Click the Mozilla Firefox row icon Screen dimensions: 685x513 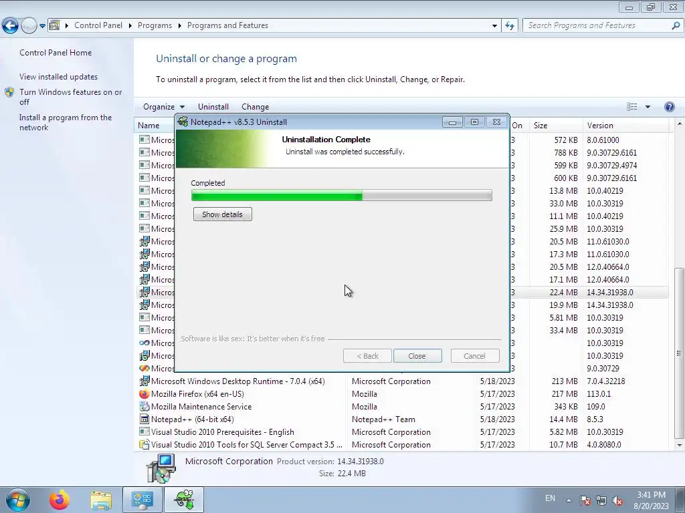coord(144,394)
